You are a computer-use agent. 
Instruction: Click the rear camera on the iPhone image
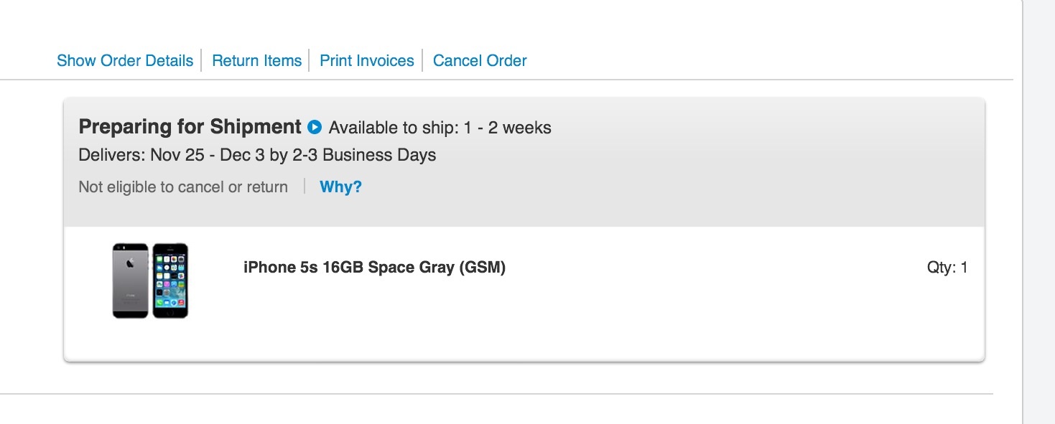point(118,248)
